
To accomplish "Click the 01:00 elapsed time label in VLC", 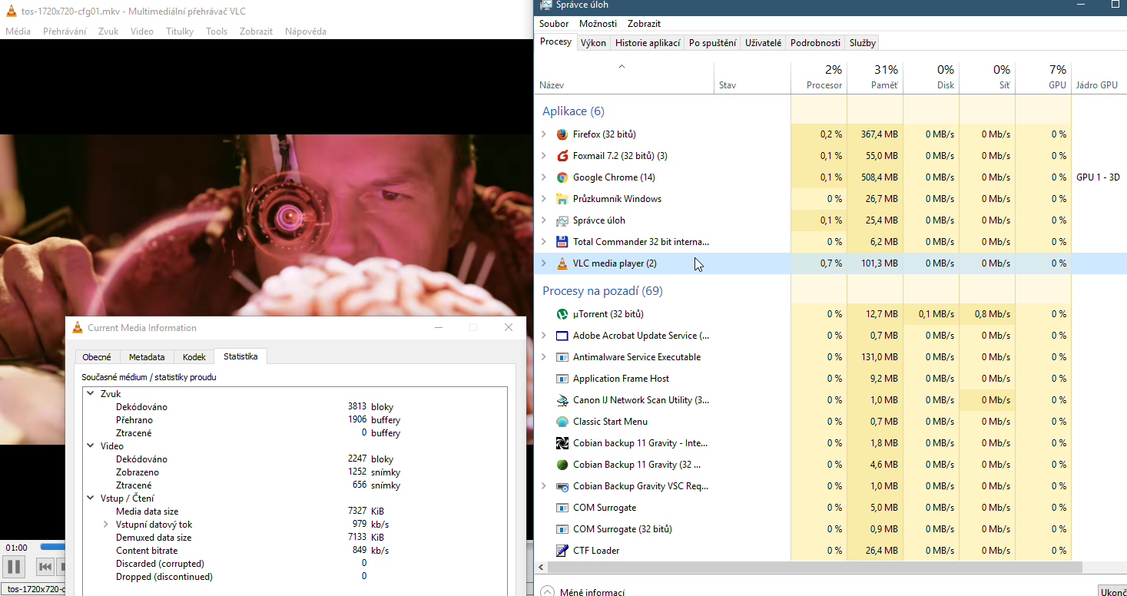I will pos(17,548).
